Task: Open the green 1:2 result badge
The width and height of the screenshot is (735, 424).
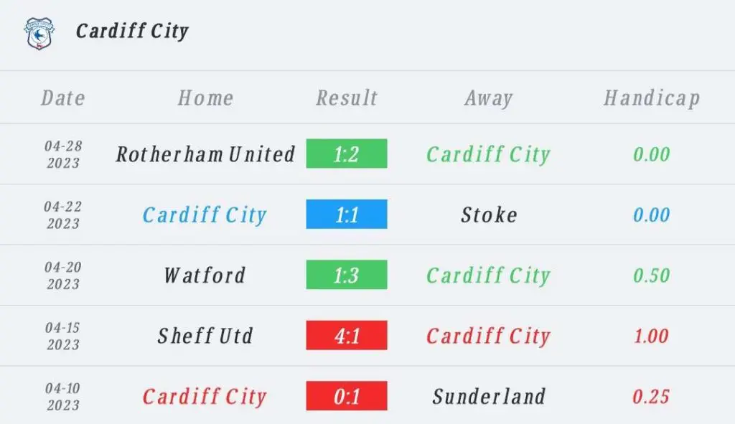Action: pyautogui.click(x=347, y=154)
